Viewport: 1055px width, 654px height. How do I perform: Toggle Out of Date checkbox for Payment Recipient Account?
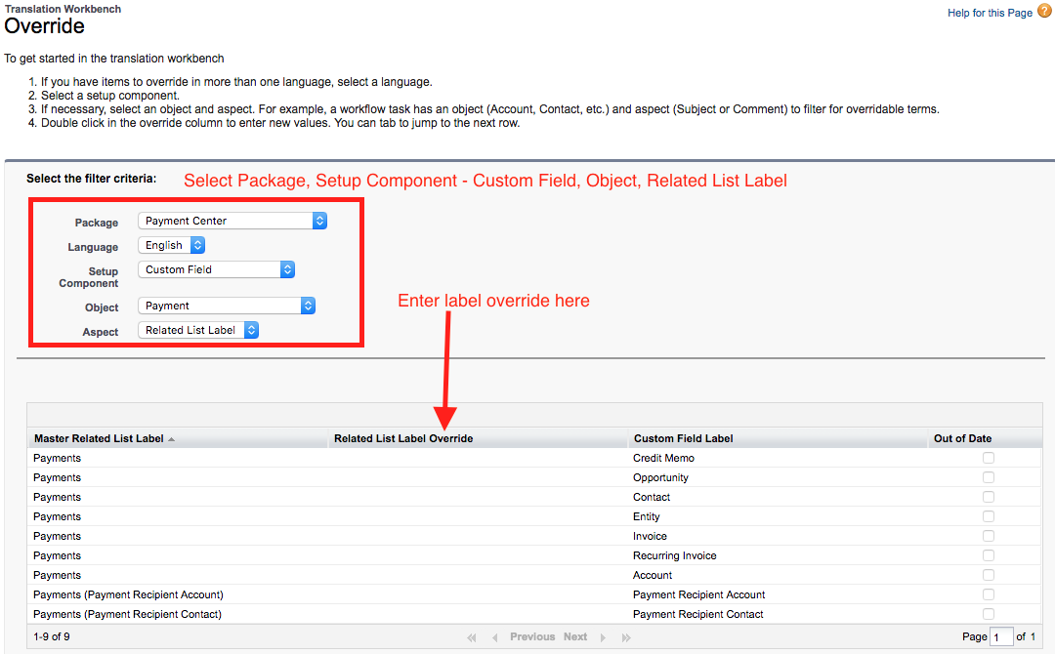[988, 594]
